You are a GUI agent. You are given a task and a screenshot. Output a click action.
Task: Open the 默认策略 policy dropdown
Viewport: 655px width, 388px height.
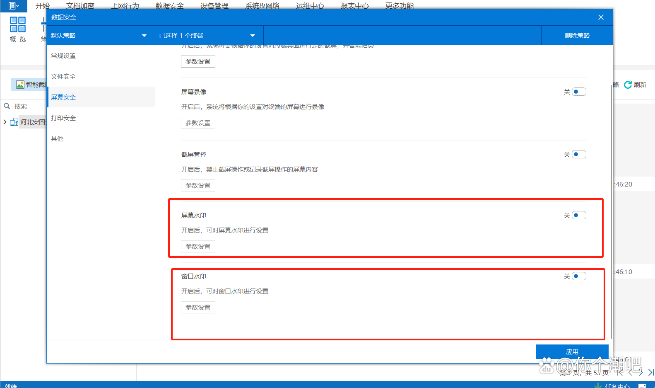click(x=101, y=35)
